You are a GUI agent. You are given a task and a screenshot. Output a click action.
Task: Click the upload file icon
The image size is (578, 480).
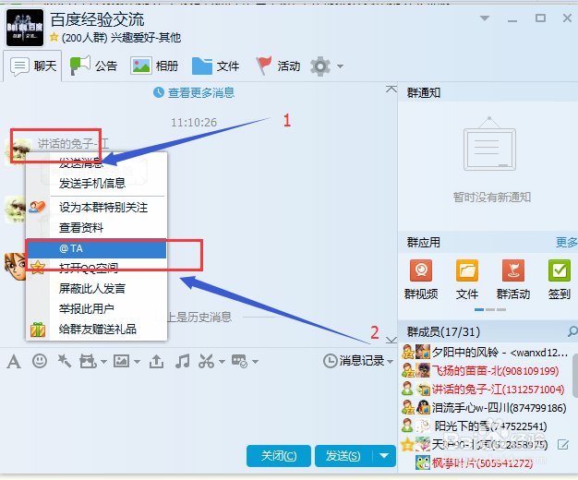pyautogui.click(x=156, y=361)
